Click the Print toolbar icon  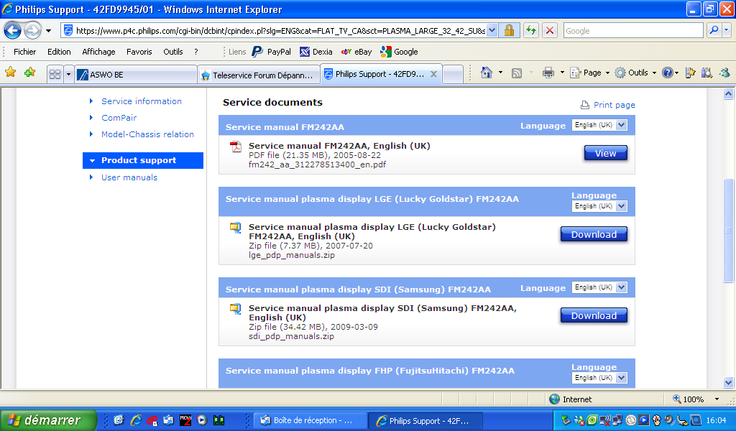pyautogui.click(x=548, y=73)
